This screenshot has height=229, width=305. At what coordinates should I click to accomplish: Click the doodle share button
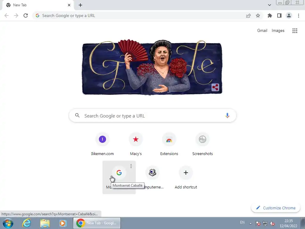215,87
